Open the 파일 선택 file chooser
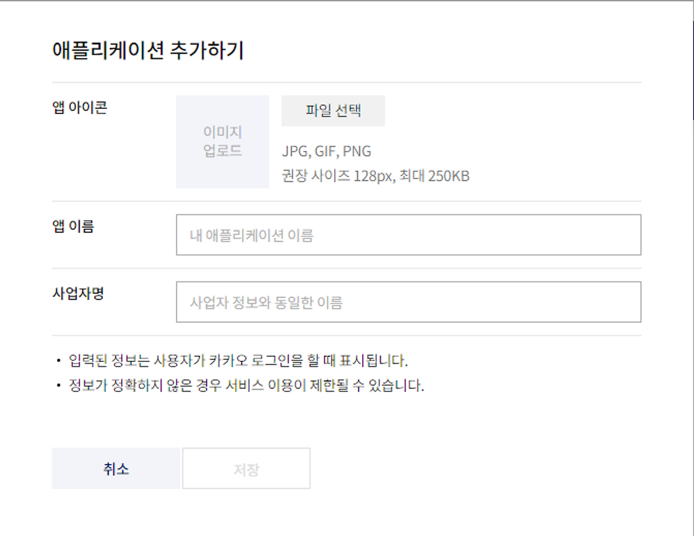 pos(333,111)
